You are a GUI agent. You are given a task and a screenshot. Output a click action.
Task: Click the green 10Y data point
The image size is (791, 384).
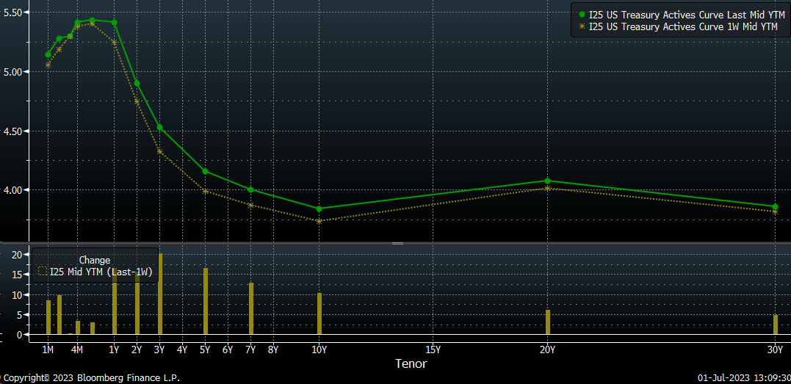(x=319, y=209)
